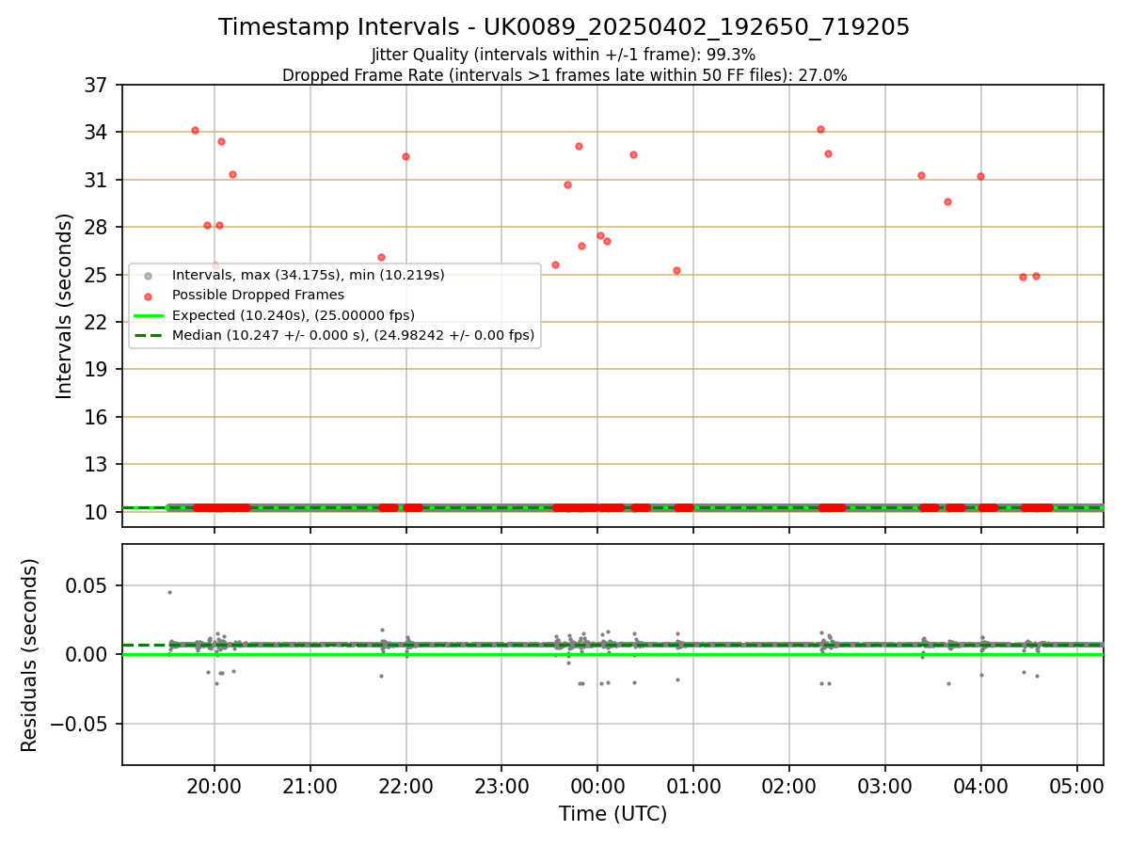Viewport: 1129px width, 847px height.
Task: Click the x-axis tick label '20:00'
Action: pyautogui.click(x=215, y=785)
